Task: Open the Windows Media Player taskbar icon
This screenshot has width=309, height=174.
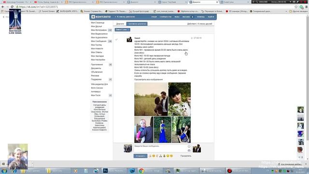Action: pyautogui.click(x=75, y=171)
